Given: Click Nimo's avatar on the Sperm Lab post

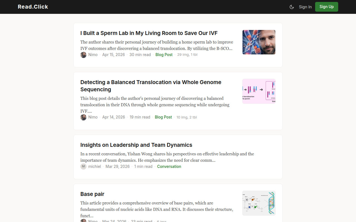Looking at the screenshot, I should point(83,55).
